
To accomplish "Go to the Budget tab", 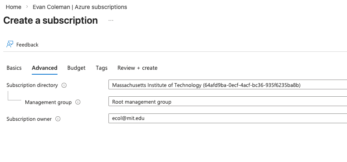I will coord(76,68).
